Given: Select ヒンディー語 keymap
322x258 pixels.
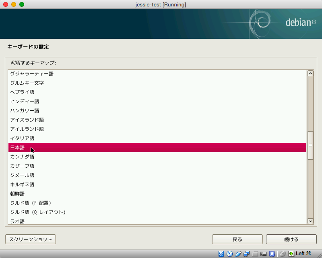Looking at the screenshot, I should tap(157, 102).
